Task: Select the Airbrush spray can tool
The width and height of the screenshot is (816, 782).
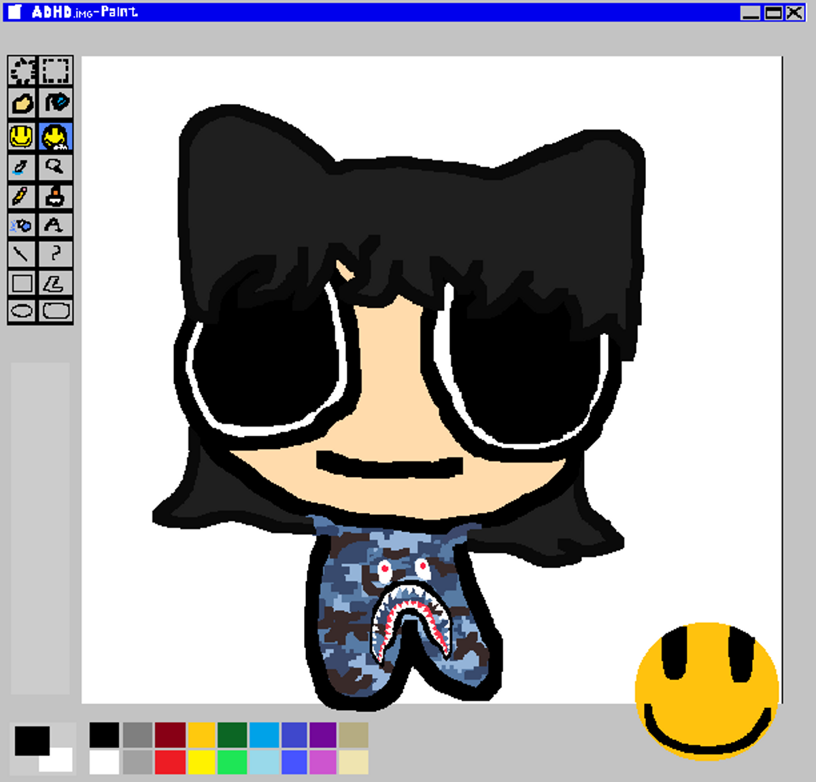Action: (22, 226)
